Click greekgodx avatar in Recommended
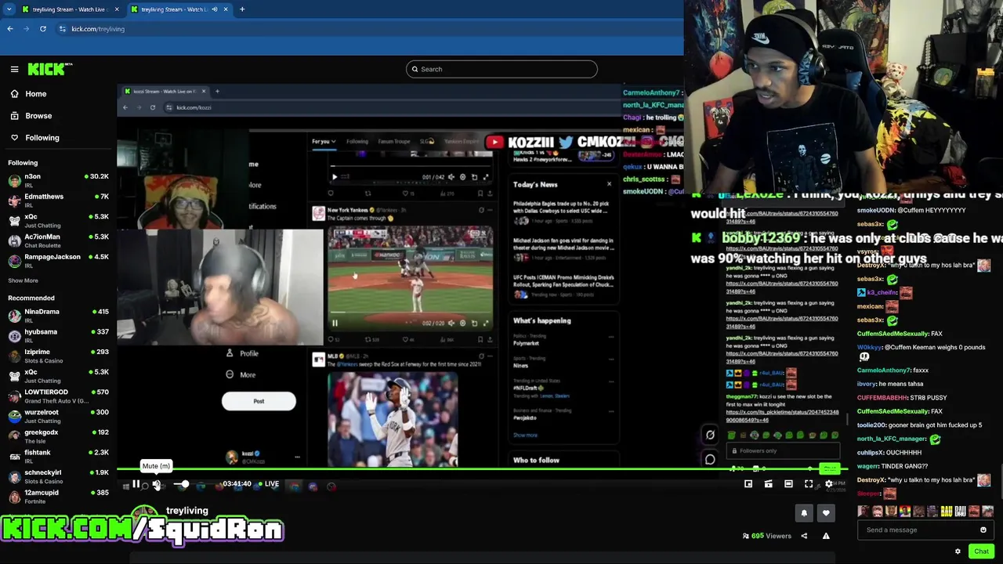1003x564 pixels. [14, 436]
